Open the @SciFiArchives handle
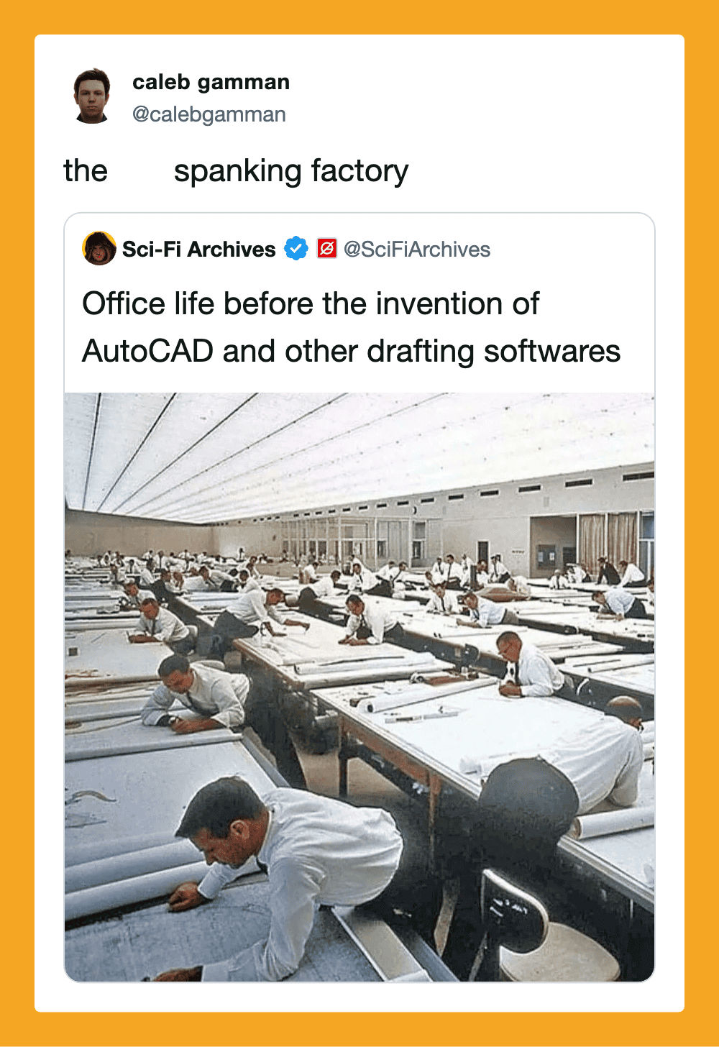The image size is (719, 1047). [416, 250]
